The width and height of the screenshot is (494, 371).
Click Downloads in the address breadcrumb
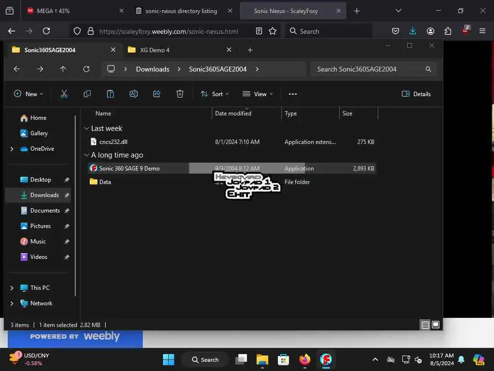point(152,69)
